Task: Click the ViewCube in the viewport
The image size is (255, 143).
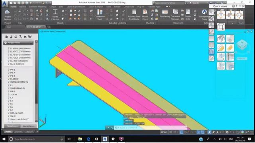Action: pos(242,45)
